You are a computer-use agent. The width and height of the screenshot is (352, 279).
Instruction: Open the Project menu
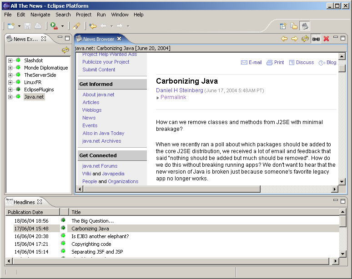pos(84,15)
